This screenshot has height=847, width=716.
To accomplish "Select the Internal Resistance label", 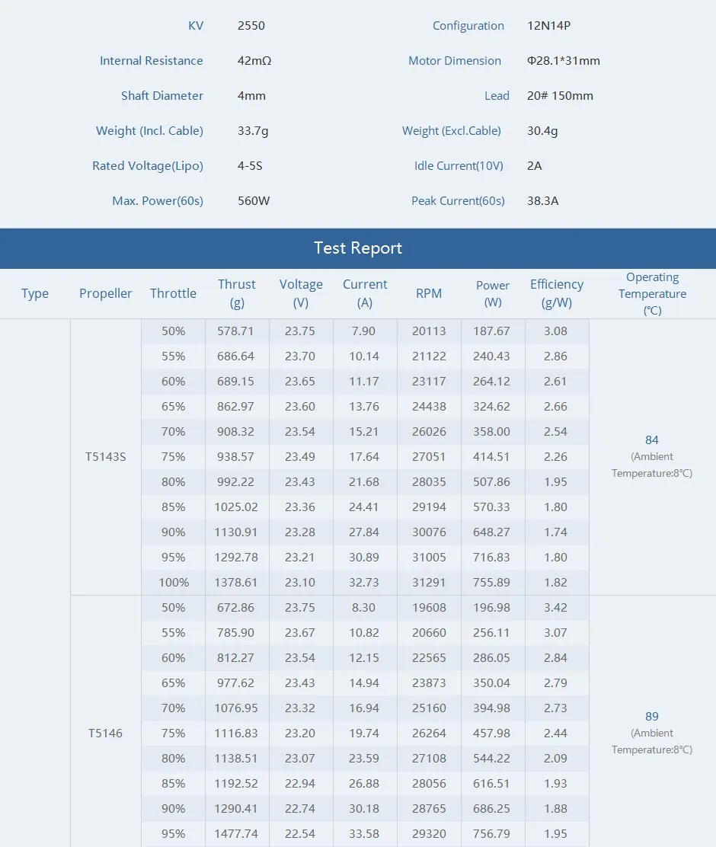I will [x=152, y=60].
